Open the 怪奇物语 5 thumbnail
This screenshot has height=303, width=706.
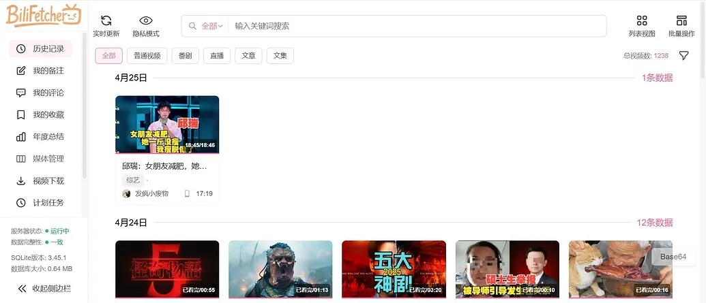[x=167, y=269]
